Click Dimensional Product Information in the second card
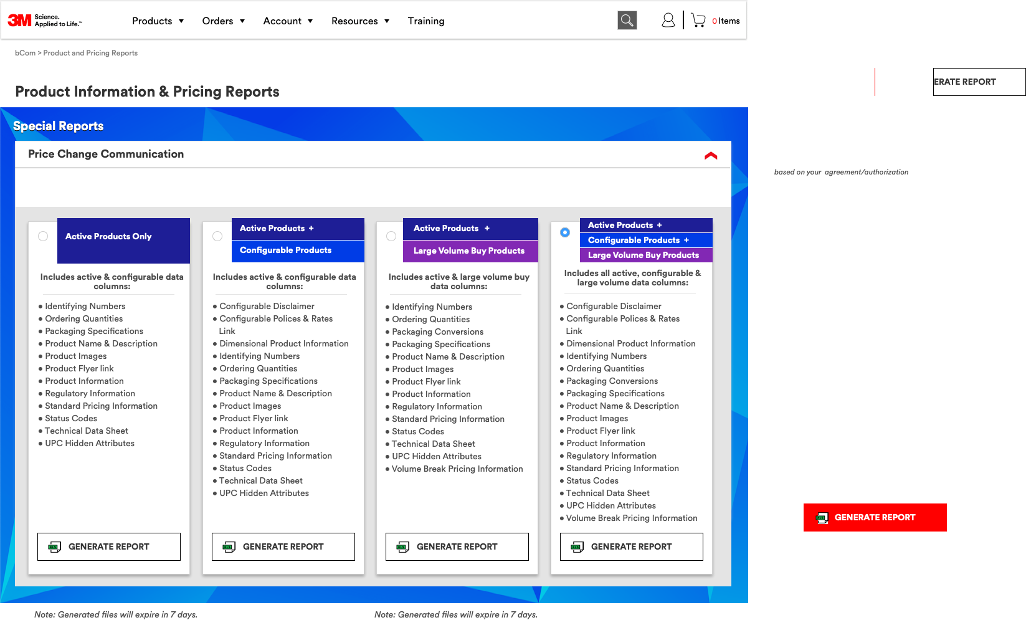This screenshot has width=1026, height=620. click(x=284, y=343)
